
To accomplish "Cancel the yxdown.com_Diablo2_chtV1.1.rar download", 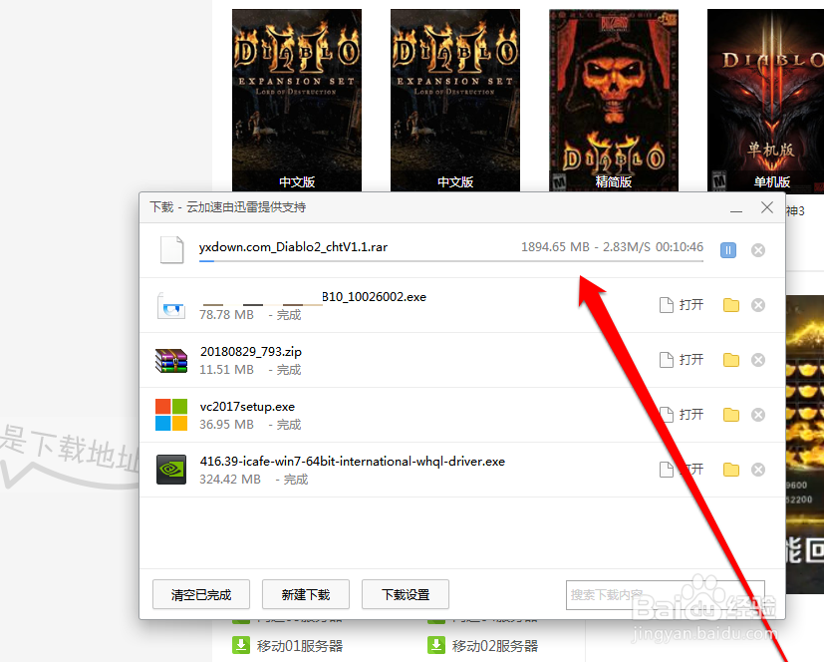I will pos(758,250).
